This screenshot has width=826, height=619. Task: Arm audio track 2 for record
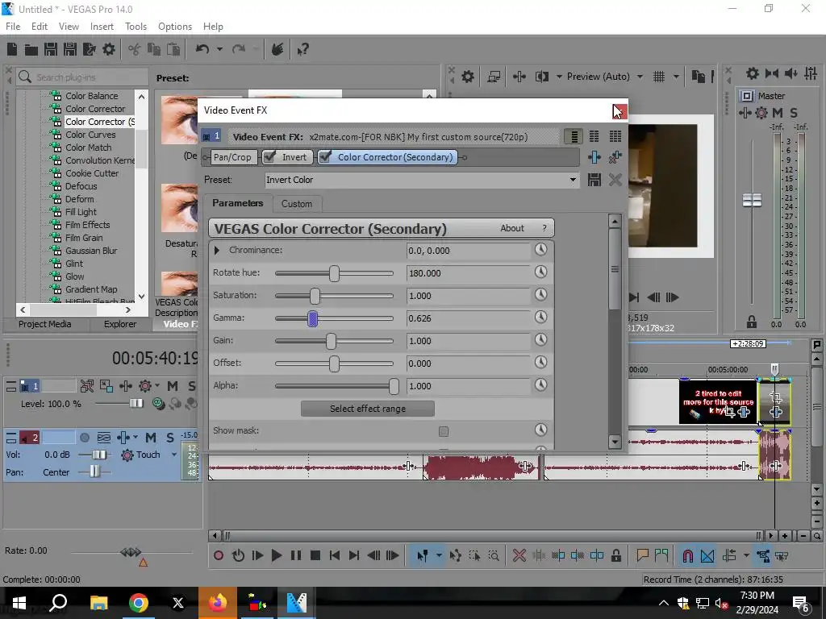coord(84,438)
